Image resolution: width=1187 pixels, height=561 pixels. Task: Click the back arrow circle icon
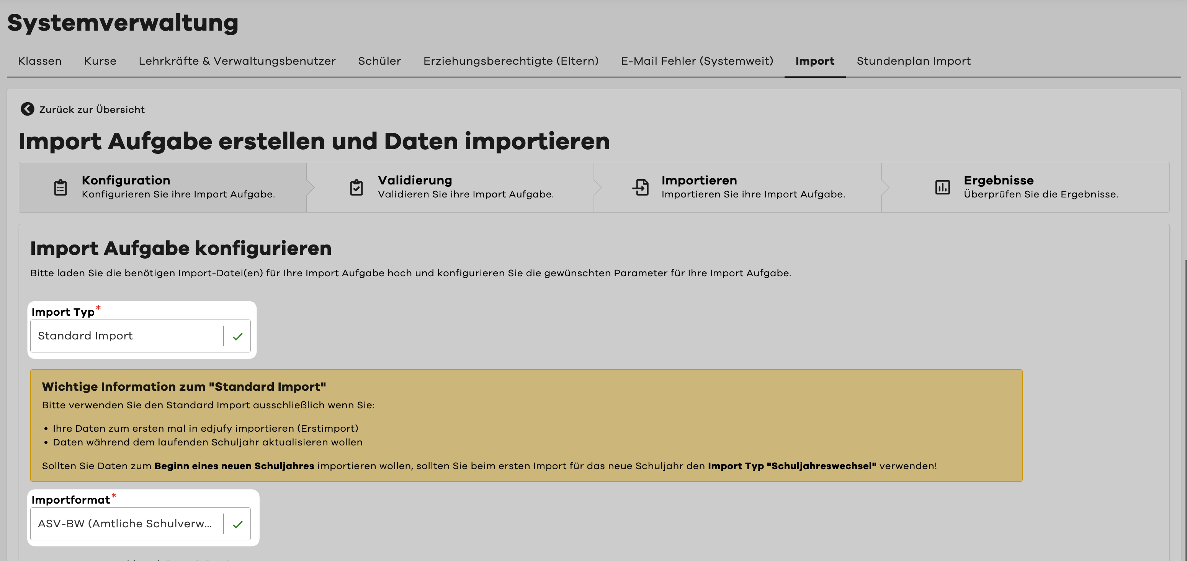point(27,109)
